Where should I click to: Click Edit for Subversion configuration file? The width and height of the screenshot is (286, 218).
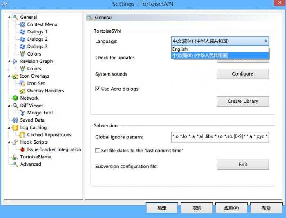point(243,165)
